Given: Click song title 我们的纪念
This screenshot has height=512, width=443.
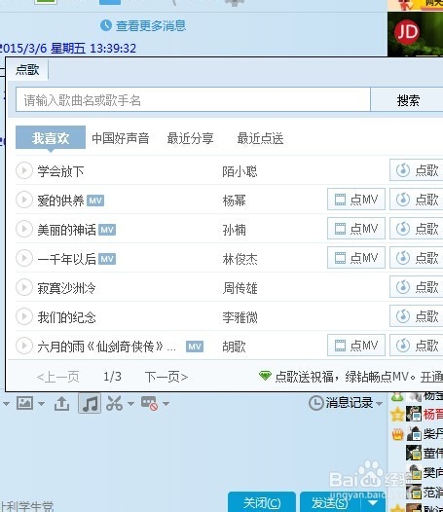Looking at the screenshot, I should pyautogui.click(x=66, y=317).
